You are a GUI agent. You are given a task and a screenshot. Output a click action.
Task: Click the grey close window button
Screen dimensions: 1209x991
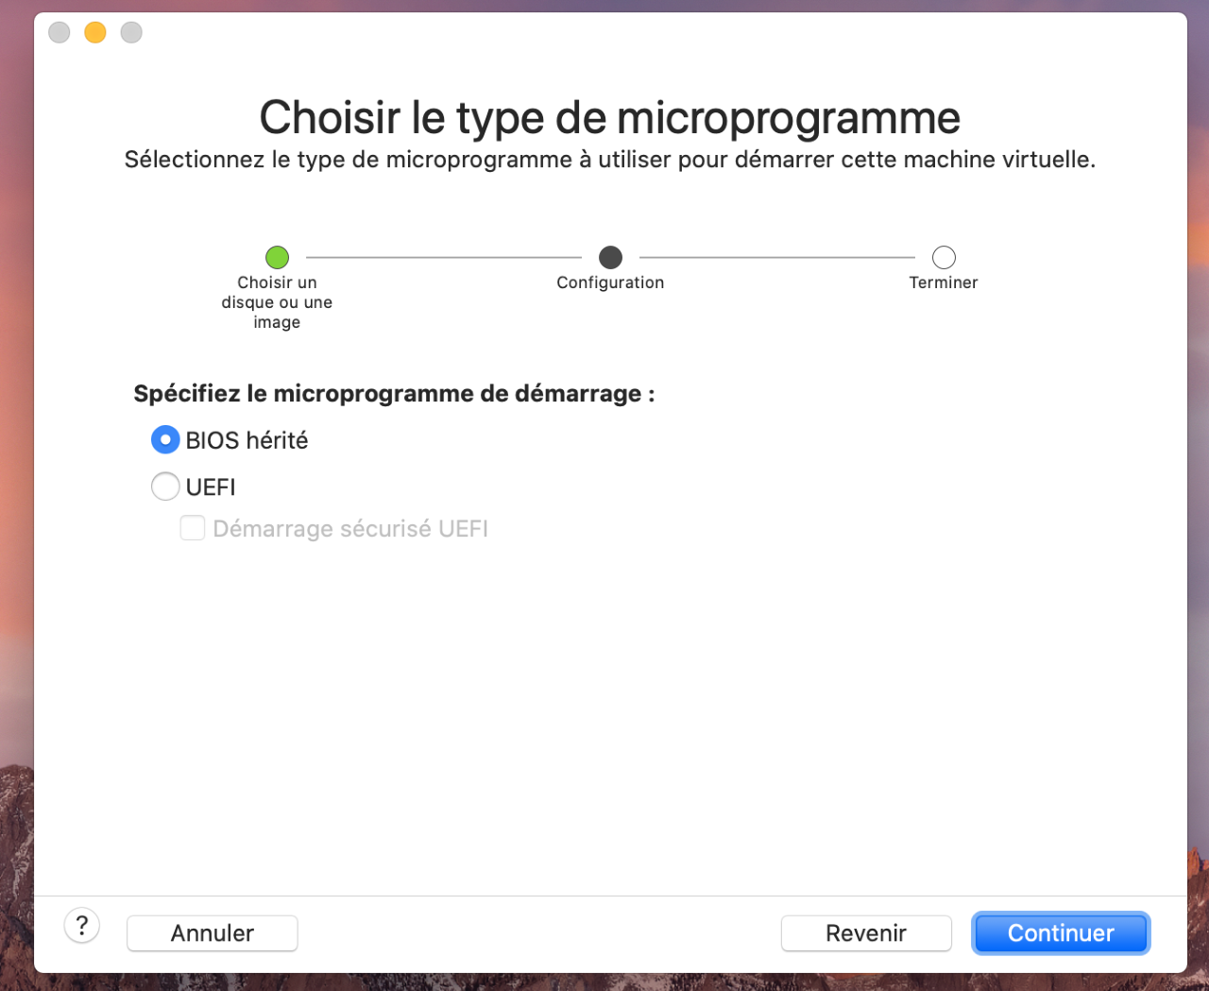(60, 32)
